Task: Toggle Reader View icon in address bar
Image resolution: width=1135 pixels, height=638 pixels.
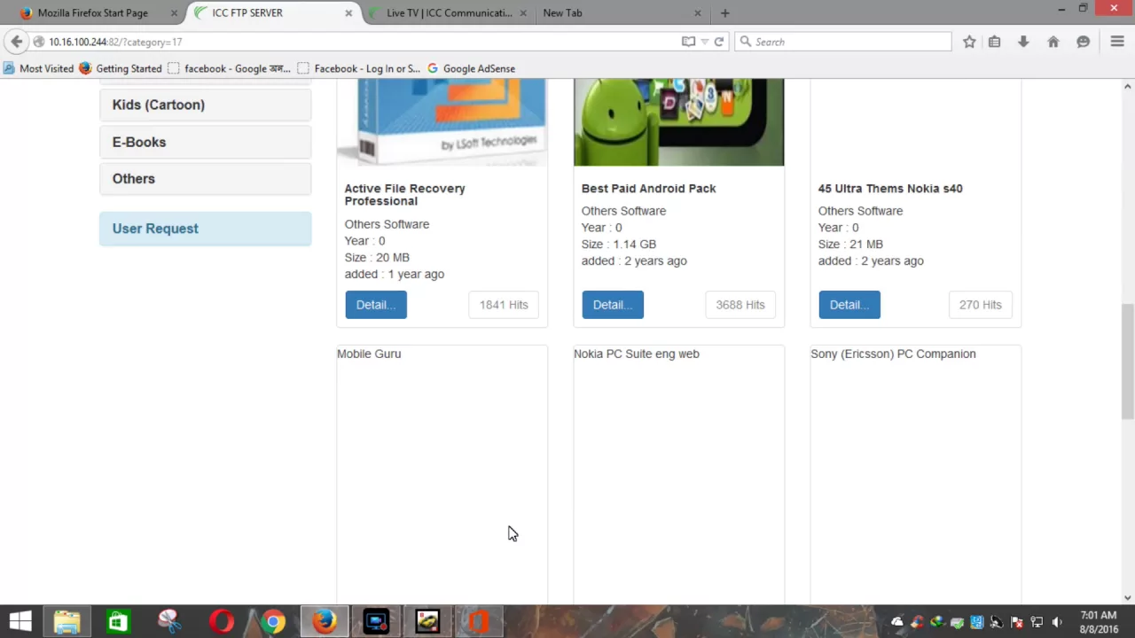Action: pos(688,42)
